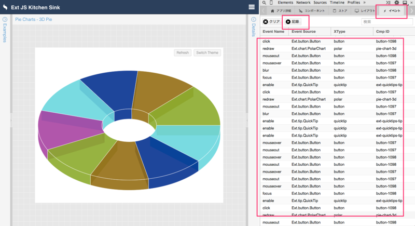Open the Elements panel
This screenshot has width=415, height=226.
tap(285, 3)
